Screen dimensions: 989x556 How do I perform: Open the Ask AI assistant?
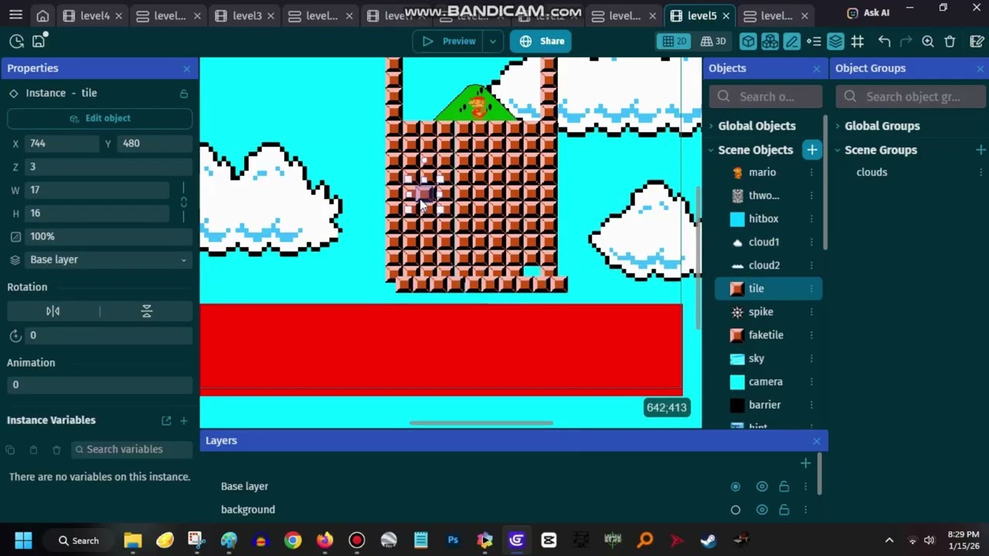click(x=868, y=13)
